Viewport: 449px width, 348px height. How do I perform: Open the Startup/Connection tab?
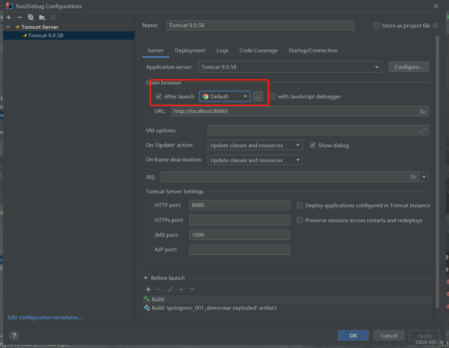pyautogui.click(x=313, y=50)
